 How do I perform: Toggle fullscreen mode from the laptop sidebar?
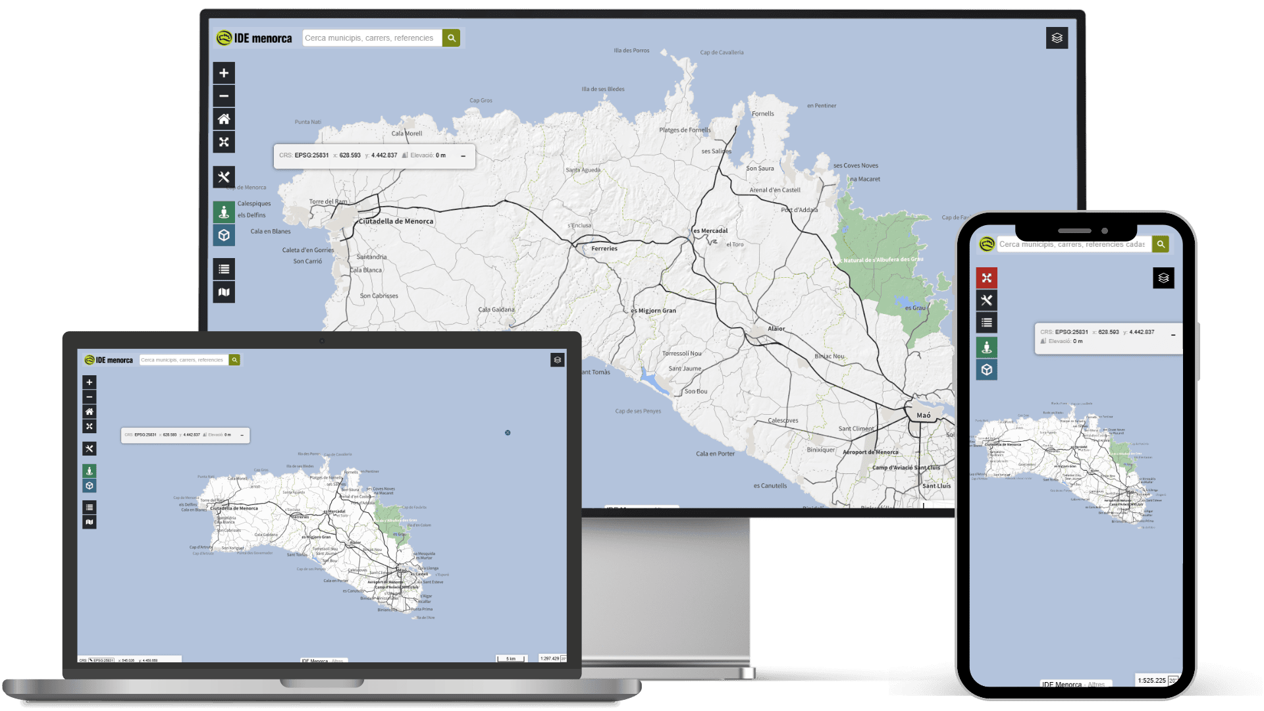click(x=90, y=426)
